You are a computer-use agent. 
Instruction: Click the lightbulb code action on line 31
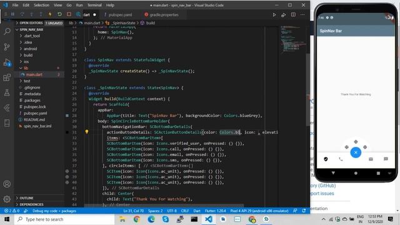(x=87, y=132)
